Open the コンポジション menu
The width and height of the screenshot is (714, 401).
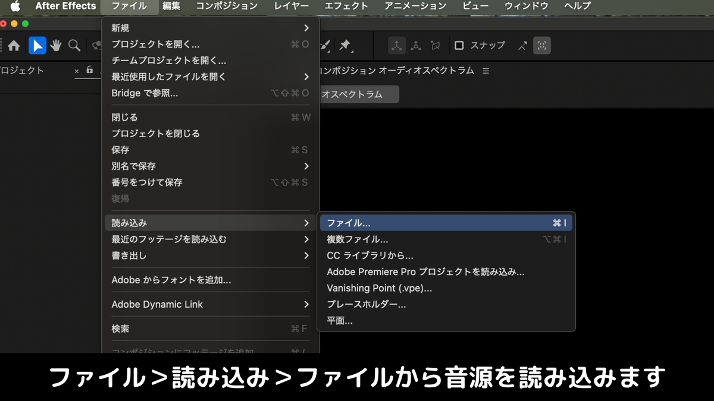(x=227, y=6)
